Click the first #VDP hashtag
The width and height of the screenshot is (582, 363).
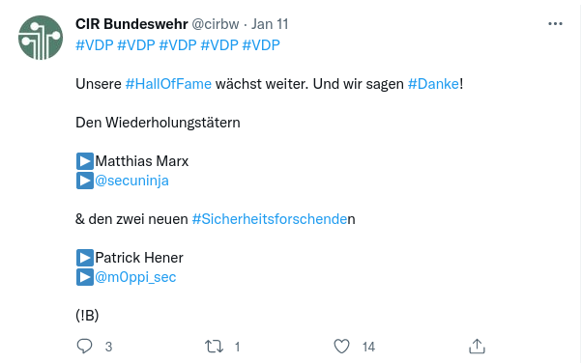(95, 45)
